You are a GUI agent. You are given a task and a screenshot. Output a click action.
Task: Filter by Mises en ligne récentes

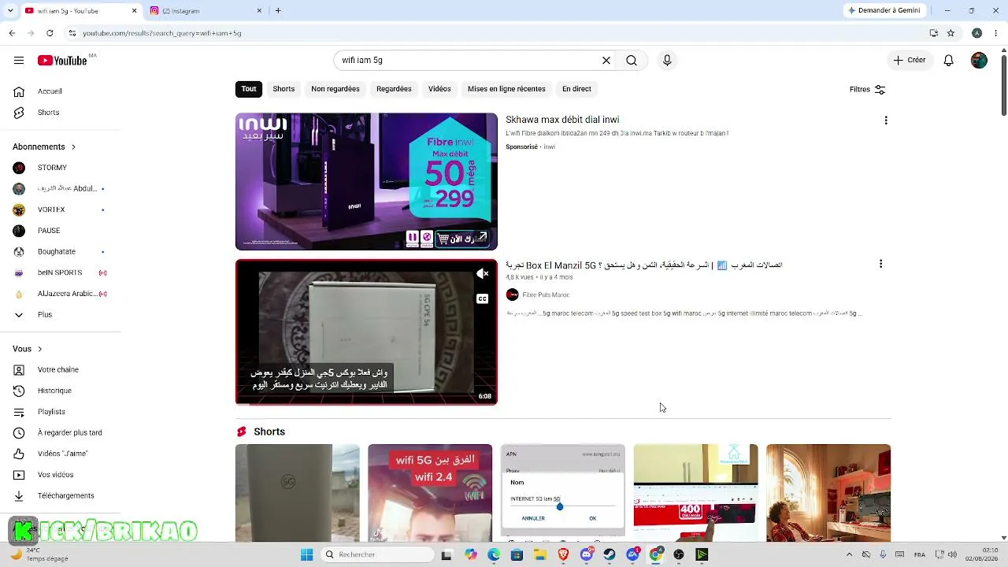[506, 89]
